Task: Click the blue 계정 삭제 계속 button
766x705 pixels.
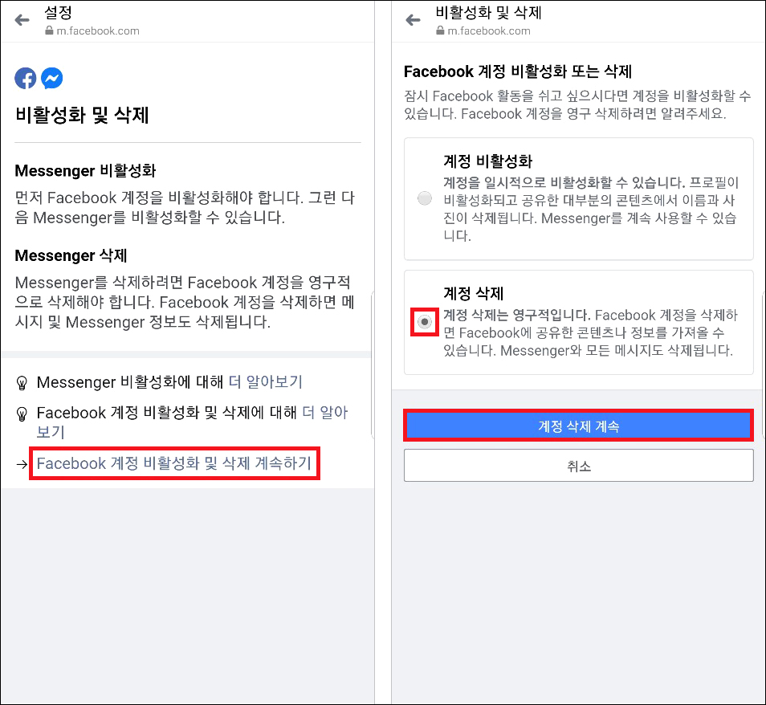Action: click(578, 426)
